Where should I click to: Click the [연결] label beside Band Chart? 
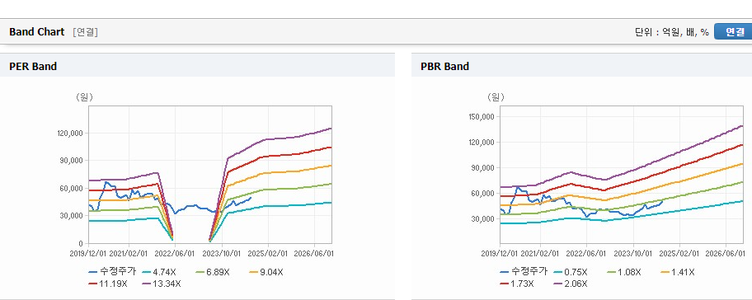(x=86, y=32)
